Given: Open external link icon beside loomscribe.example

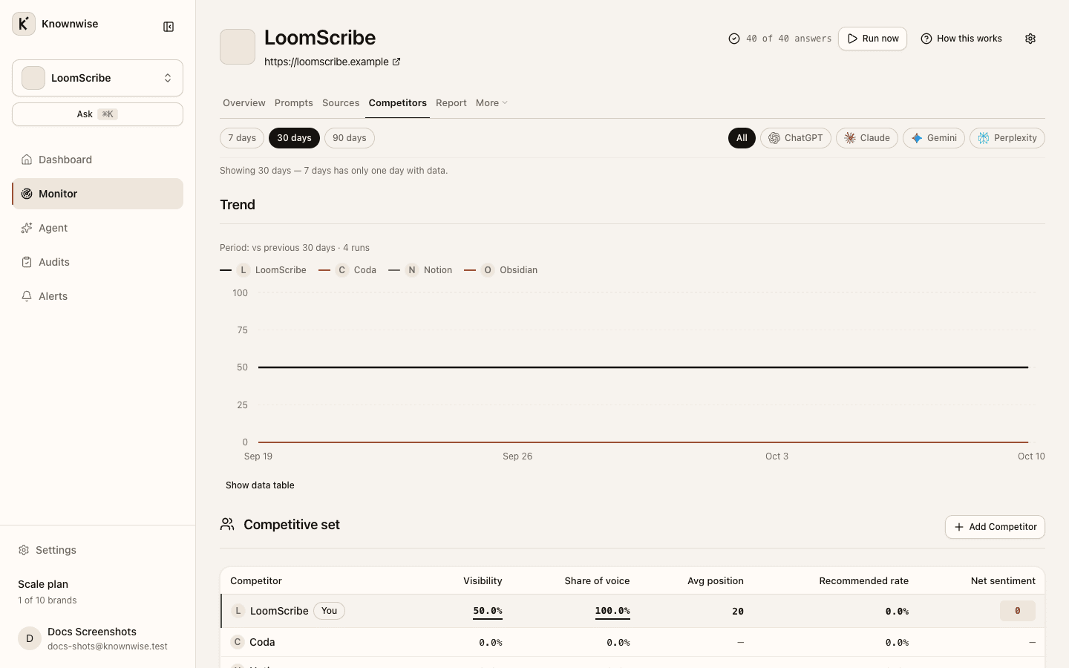Looking at the screenshot, I should tap(396, 62).
